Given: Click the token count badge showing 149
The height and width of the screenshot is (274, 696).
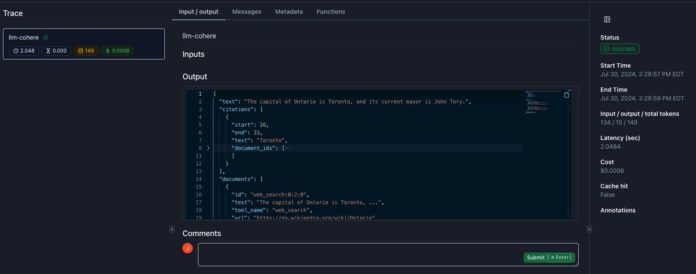Looking at the screenshot, I should (x=86, y=51).
